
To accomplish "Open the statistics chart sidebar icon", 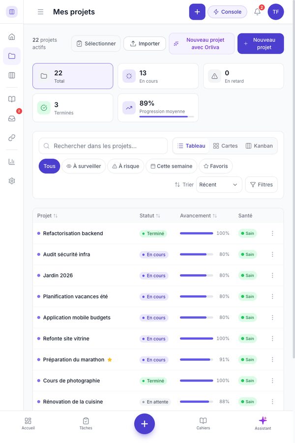I will pyautogui.click(x=12, y=161).
